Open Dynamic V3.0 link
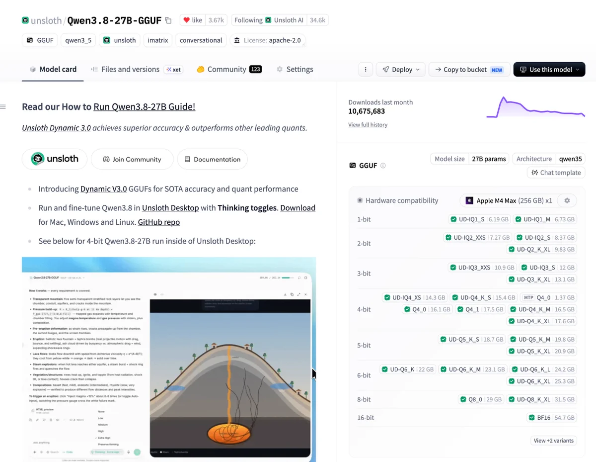Image resolution: width=596 pixels, height=462 pixels. 104,189
